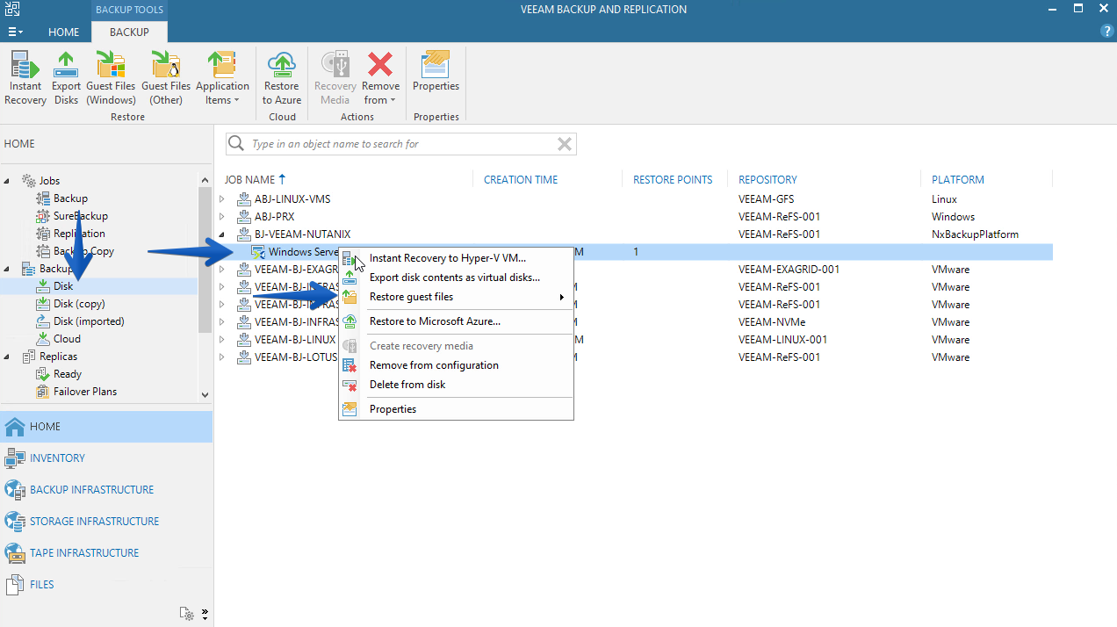1117x627 pixels.
Task: Select the Disk node under Backups
Action: coord(63,286)
